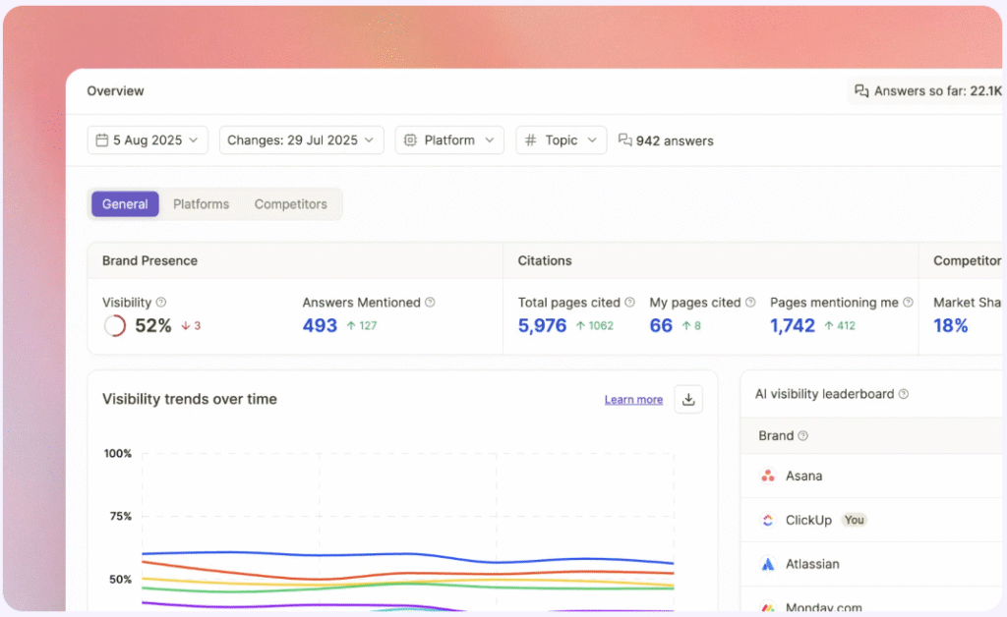Open the 5 Aug 2025 date dropdown

(x=148, y=140)
